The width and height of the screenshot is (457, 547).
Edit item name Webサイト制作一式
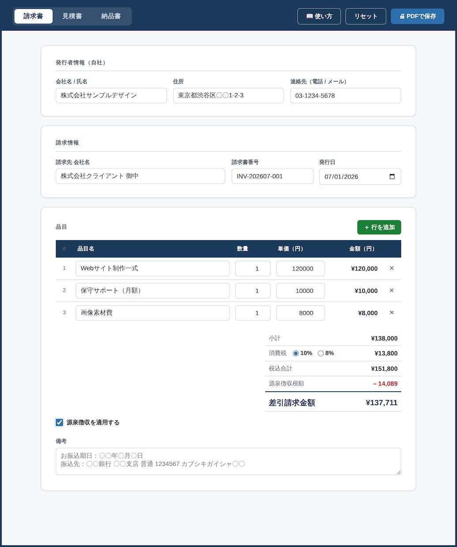tap(153, 268)
